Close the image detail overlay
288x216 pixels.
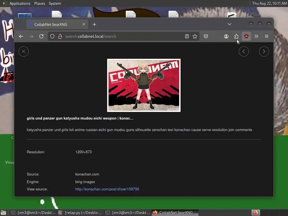point(24,52)
